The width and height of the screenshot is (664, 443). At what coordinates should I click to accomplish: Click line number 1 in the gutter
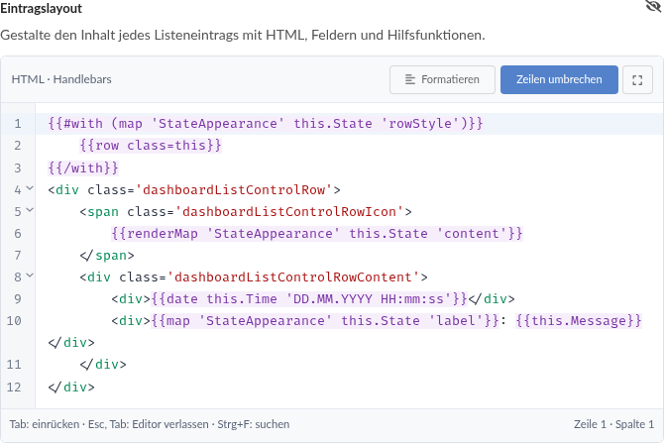point(18,124)
